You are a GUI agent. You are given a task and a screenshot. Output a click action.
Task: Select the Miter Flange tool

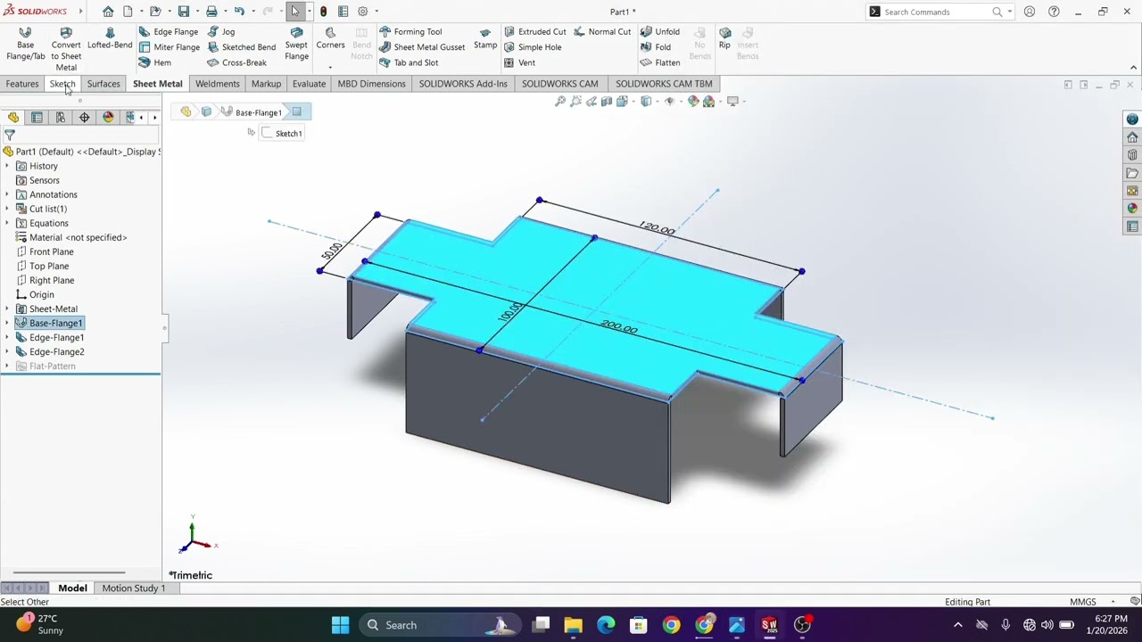(x=169, y=47)
